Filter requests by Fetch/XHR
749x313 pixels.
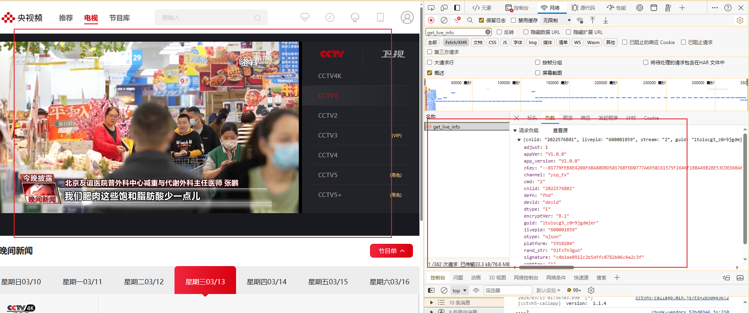tap(456, 42)
